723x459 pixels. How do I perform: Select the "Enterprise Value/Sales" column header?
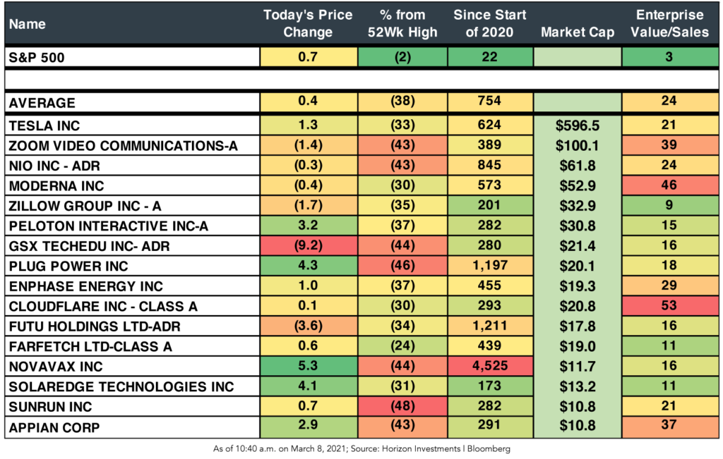tap(669, 23)
